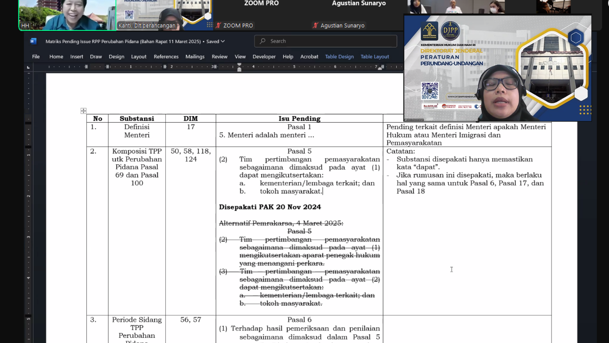Click struck-through 'Alternatif Pemrakarsa, 4 Maret 2025:'
The image size is (609, 343).
[281, 223]
